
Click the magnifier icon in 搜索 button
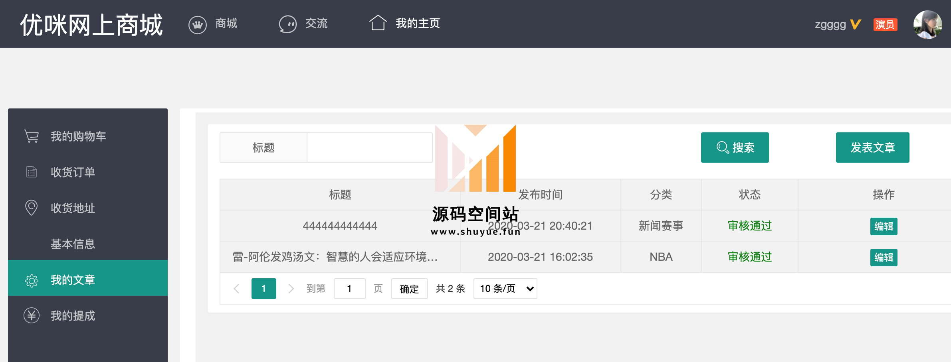click(723, 148)
